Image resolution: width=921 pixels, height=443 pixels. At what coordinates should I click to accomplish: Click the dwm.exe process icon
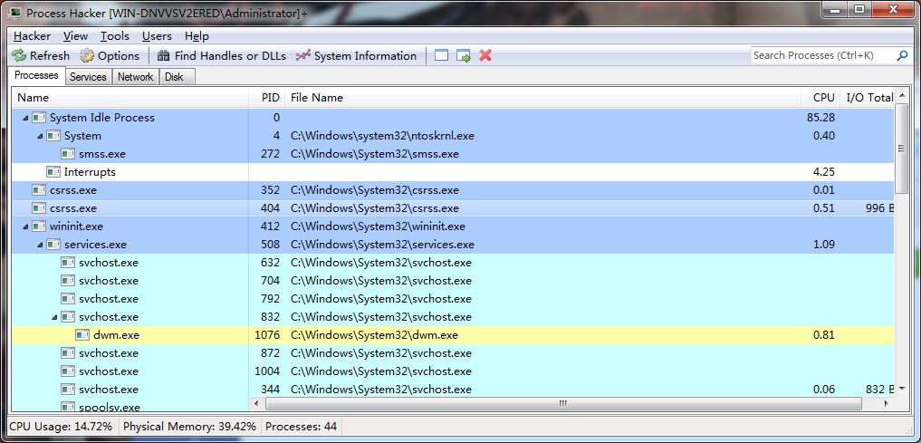(x=82, y=335)
